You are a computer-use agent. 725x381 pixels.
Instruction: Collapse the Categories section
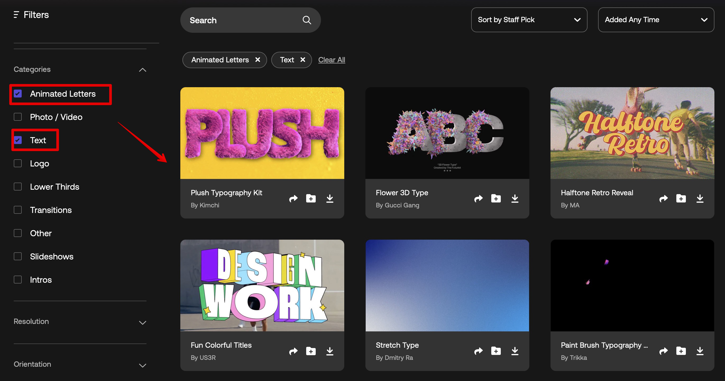pos(143,70)
